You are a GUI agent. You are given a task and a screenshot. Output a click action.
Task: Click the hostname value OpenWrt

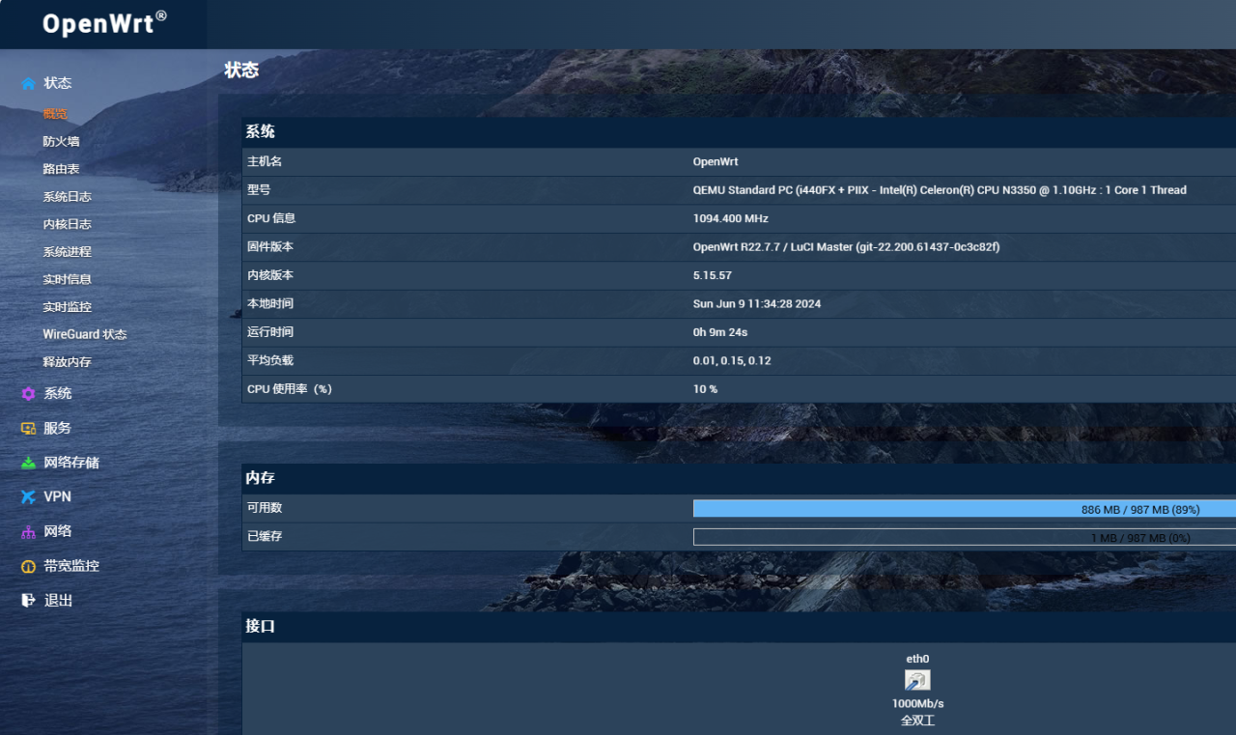click(x=716, y=161)
